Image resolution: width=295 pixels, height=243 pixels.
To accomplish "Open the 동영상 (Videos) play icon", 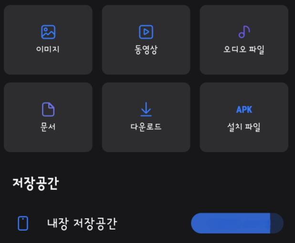I will (x=146, y=32).
